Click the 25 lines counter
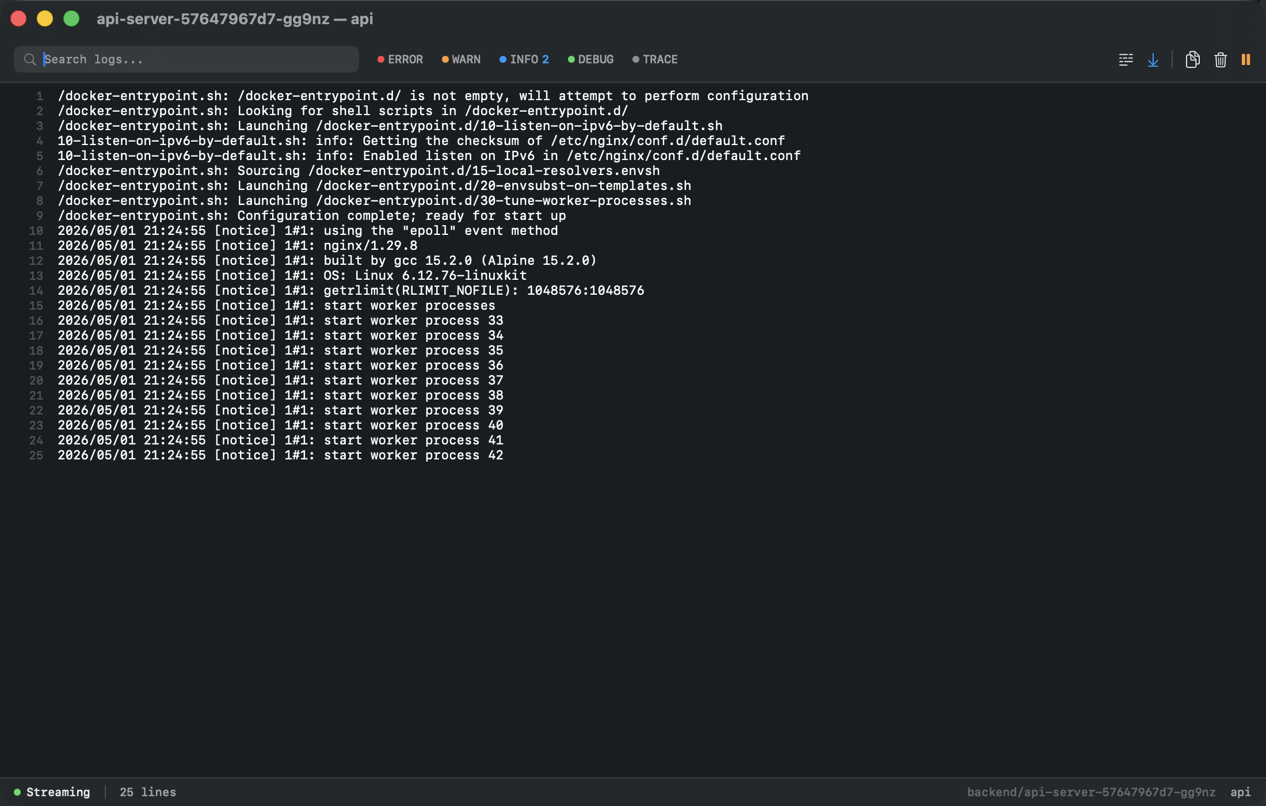 pyautogui.click(x=148, y=792)
